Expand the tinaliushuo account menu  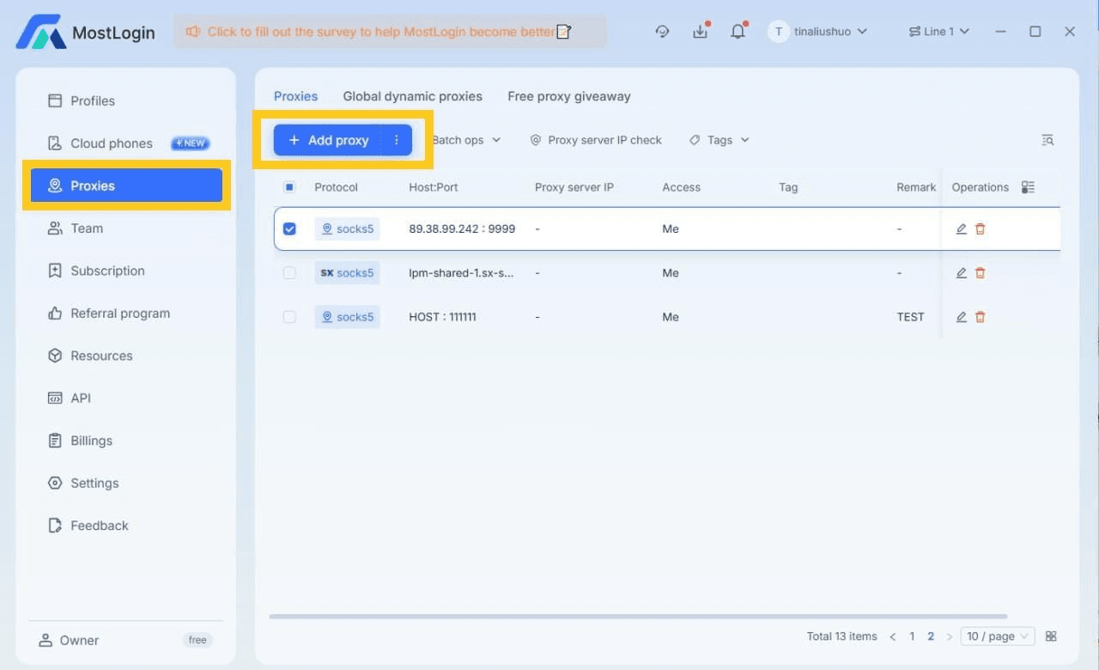pos(817,32)
